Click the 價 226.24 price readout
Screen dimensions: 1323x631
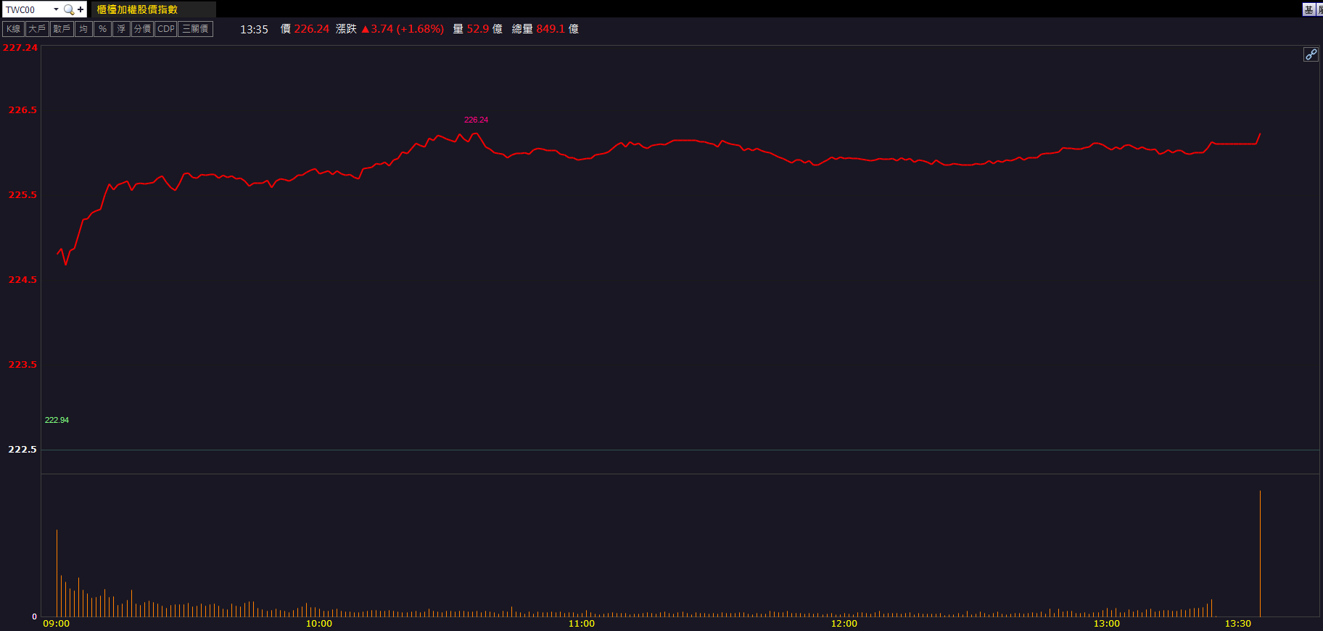(305, 29)
